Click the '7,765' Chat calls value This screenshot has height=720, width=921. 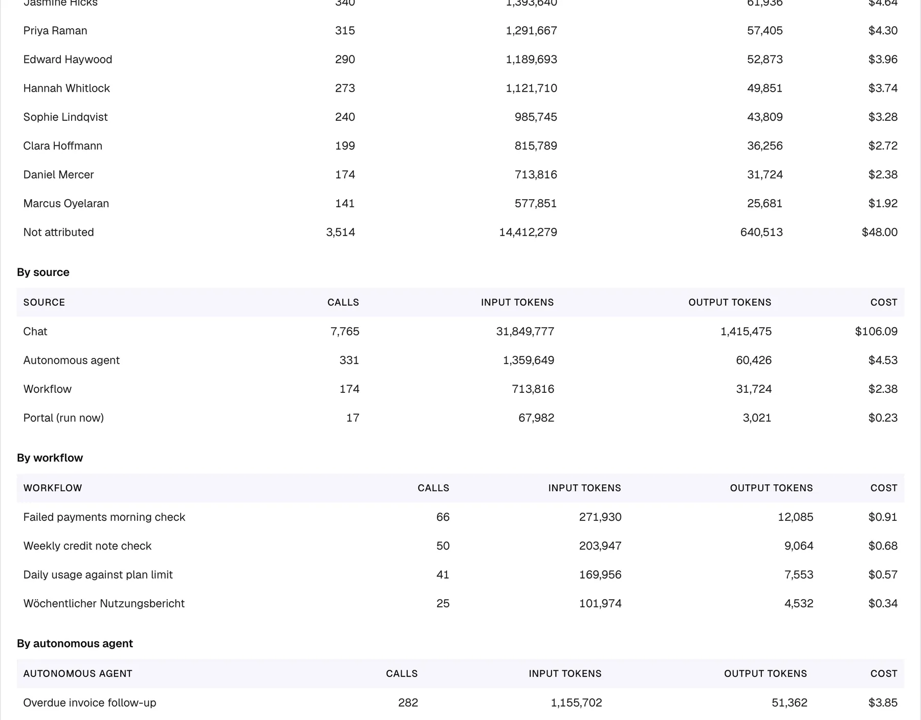click(345, 331)
